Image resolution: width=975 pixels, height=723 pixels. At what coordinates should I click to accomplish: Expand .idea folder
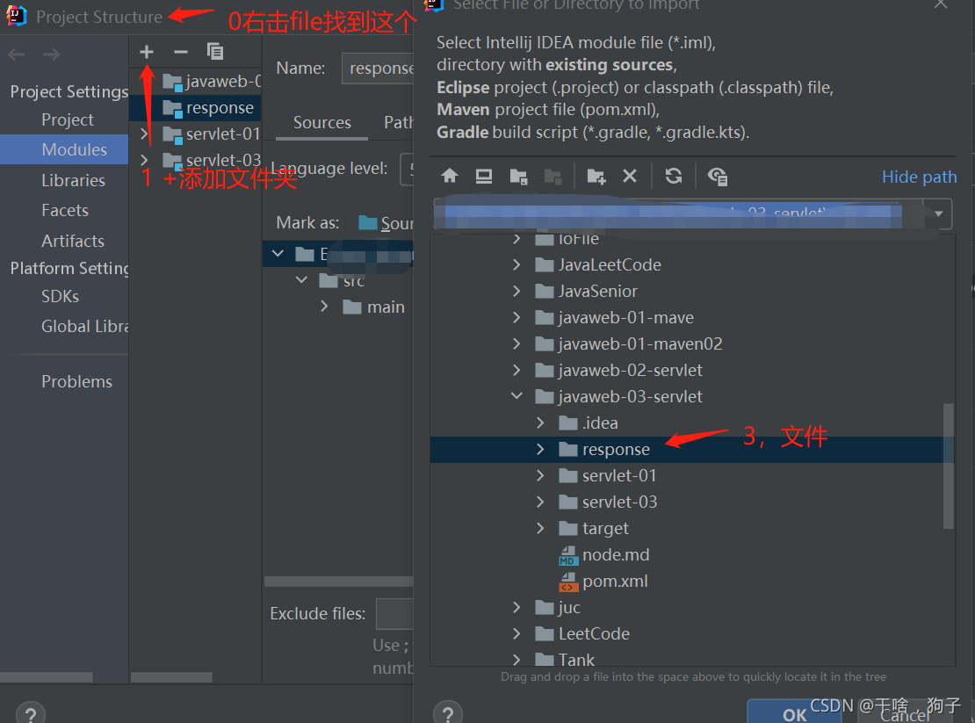pos(540,423)
